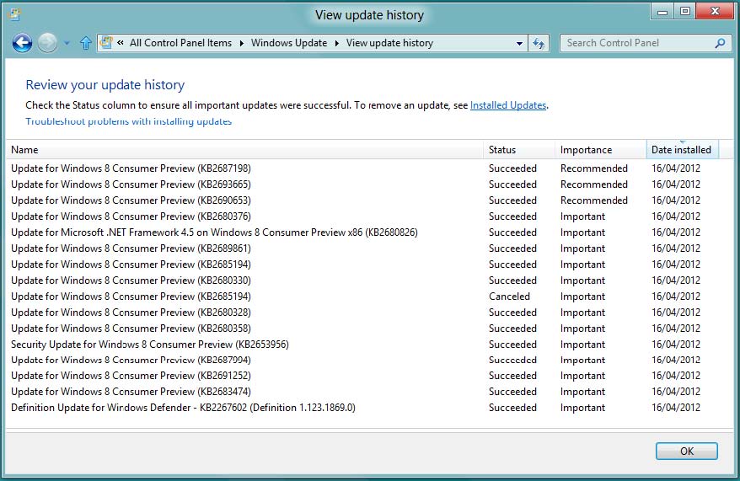
Task: Select the Windows Defender definition update row
Action: click(x=183, y=408)
